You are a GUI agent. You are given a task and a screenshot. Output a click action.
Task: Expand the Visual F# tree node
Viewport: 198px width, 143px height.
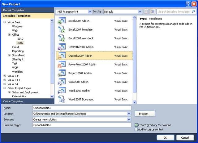[5, 84]
